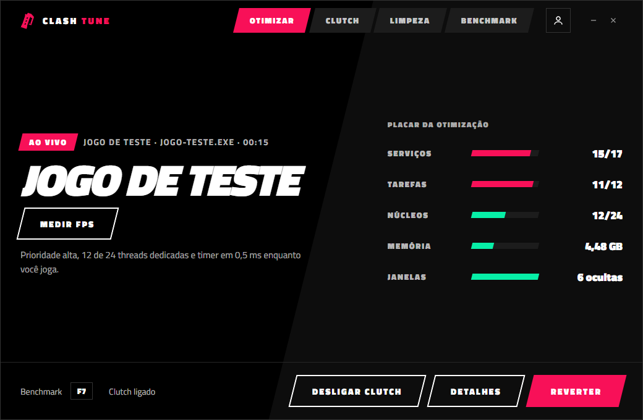Click the Benchmark label in footer

point(41,392)
